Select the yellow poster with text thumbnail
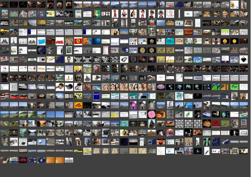The image size is (251, 177). point(88,151)
